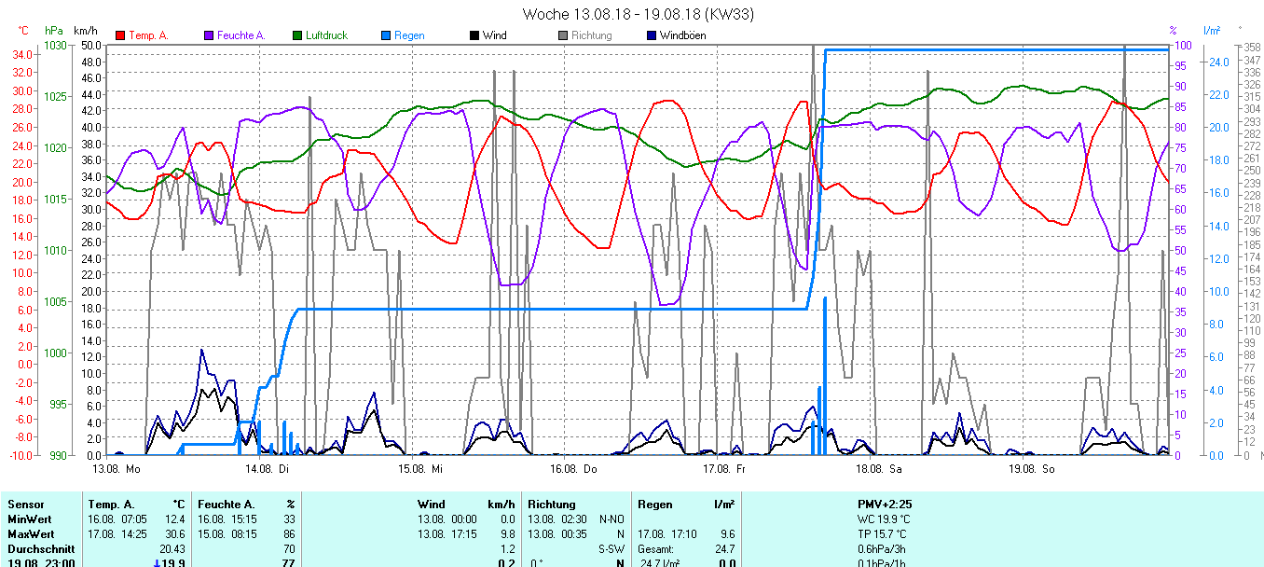
Task: Click the gray Richtung legend square
Action: point(563,35)
